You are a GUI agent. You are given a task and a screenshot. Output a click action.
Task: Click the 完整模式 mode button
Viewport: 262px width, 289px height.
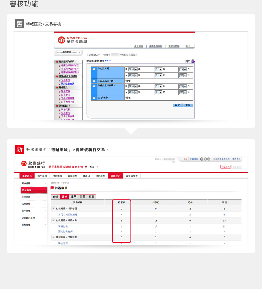[225, 167]
